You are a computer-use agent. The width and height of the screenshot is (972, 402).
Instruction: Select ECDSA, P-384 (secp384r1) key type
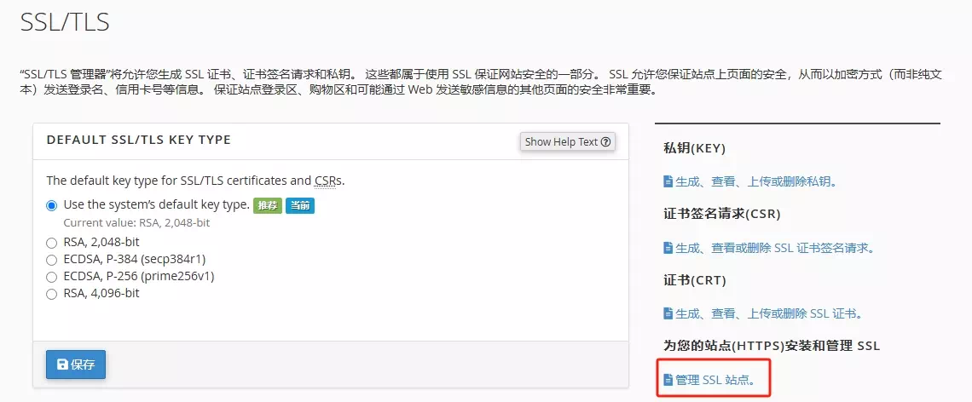pos(52,259)
